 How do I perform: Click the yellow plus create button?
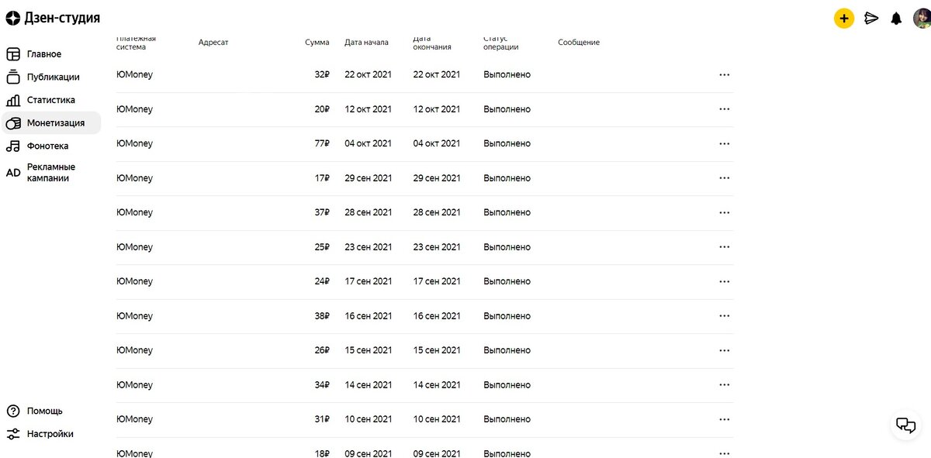pyautogui.click(x=844, y=18)
